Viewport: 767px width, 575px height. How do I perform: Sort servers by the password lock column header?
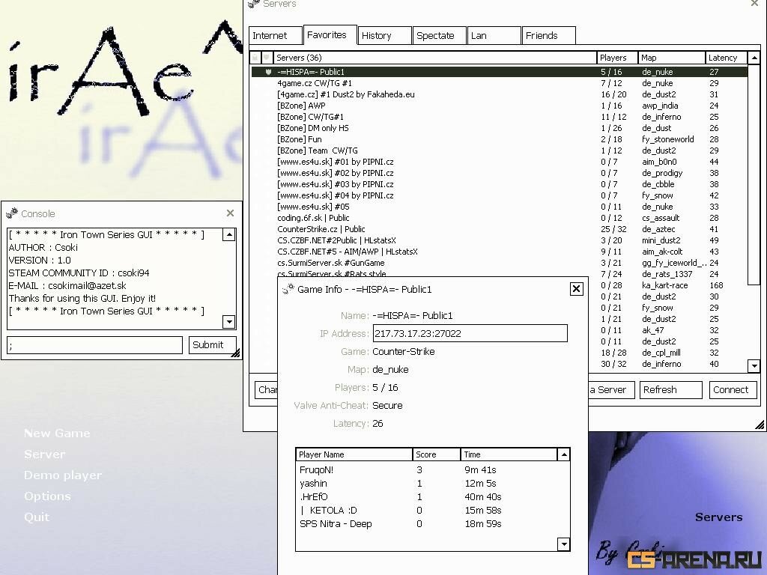tap(255, 58)
